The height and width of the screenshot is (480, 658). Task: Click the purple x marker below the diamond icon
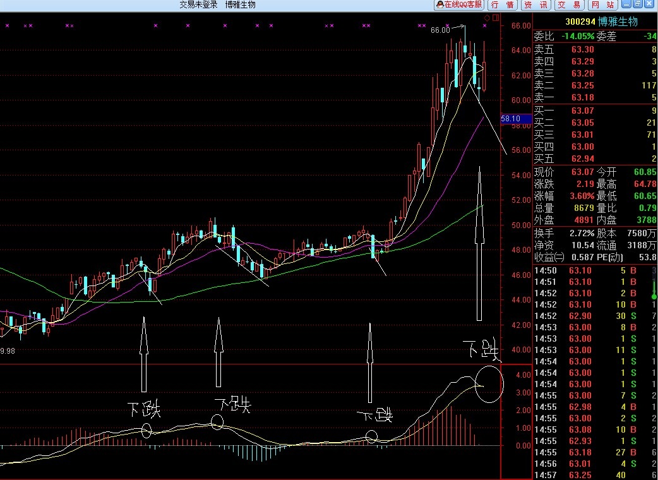tap(485, 26)
